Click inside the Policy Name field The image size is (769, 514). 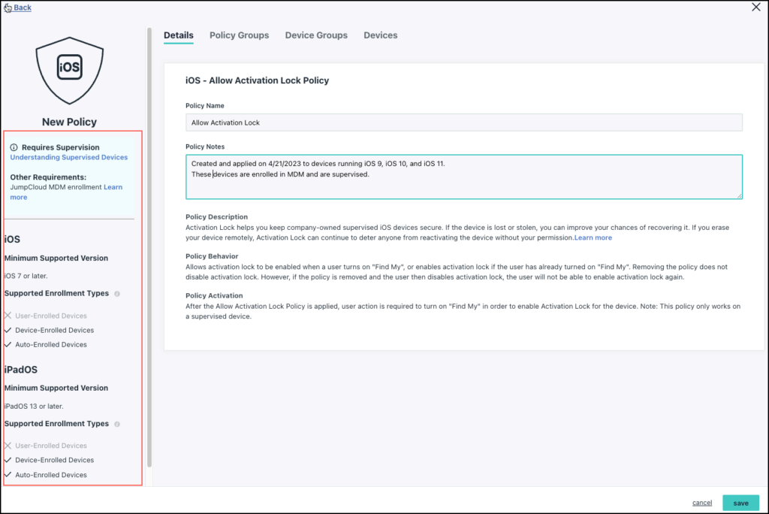[x=463, y=122]
